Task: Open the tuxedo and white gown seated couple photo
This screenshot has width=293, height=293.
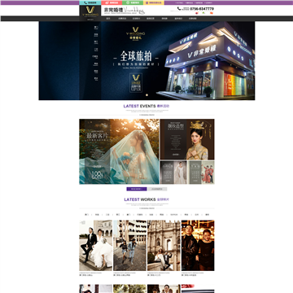Action: coord(96,245)
